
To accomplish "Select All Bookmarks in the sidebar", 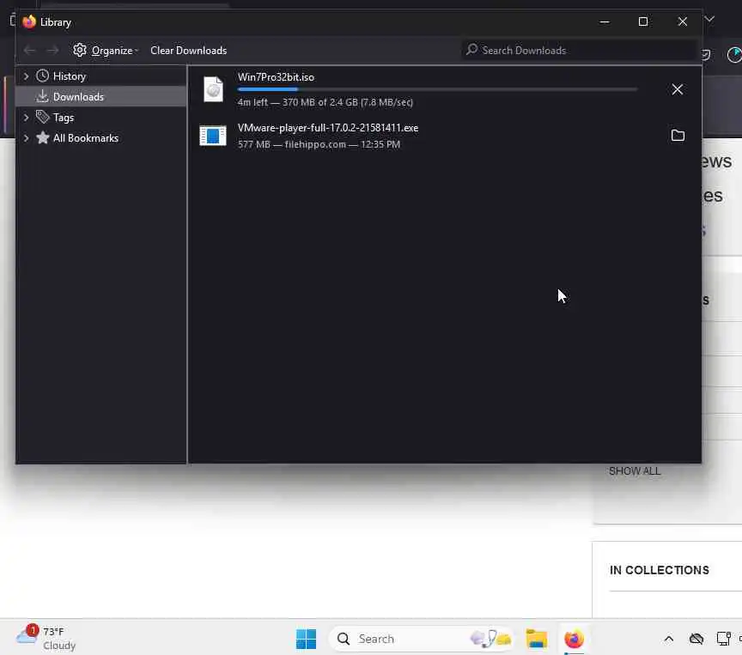I will click(x=86, y=138).
